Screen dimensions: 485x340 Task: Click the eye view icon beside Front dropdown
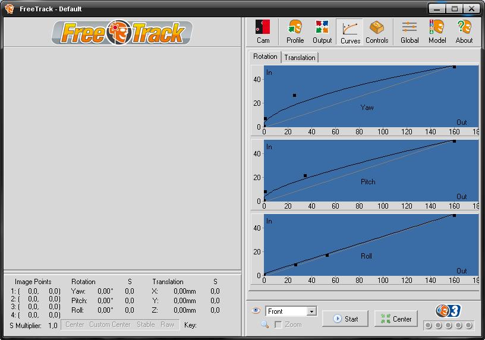[x=256, y=310]
